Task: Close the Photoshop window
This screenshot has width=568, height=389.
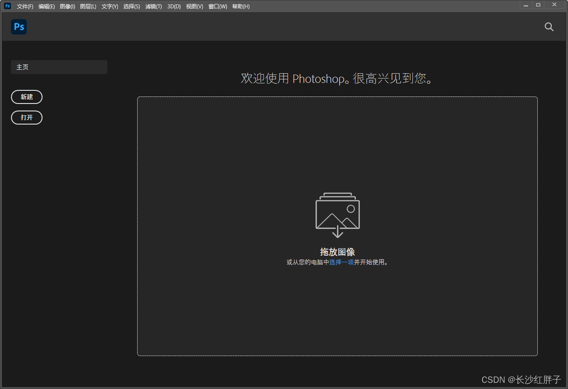Action: click(x=554, y=5)
